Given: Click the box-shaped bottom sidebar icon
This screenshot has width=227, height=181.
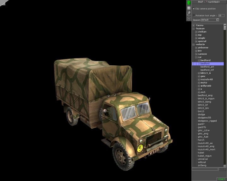Looking at the screenshot, I should pyautogui.click(x=189, y=18).
